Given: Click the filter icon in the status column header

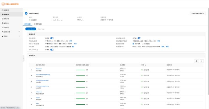Looking at the screenshot, I should [x=145, y=65].
